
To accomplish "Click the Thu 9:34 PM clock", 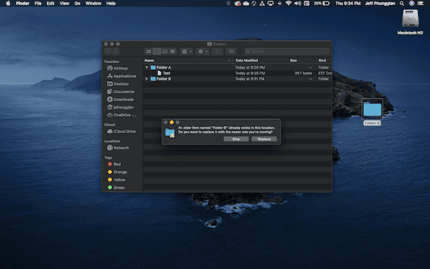I will pos(348,4).
